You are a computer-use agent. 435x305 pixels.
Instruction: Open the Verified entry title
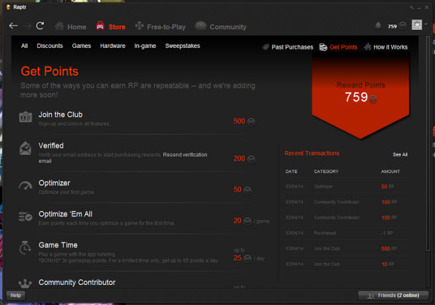(x=51, y=146)
